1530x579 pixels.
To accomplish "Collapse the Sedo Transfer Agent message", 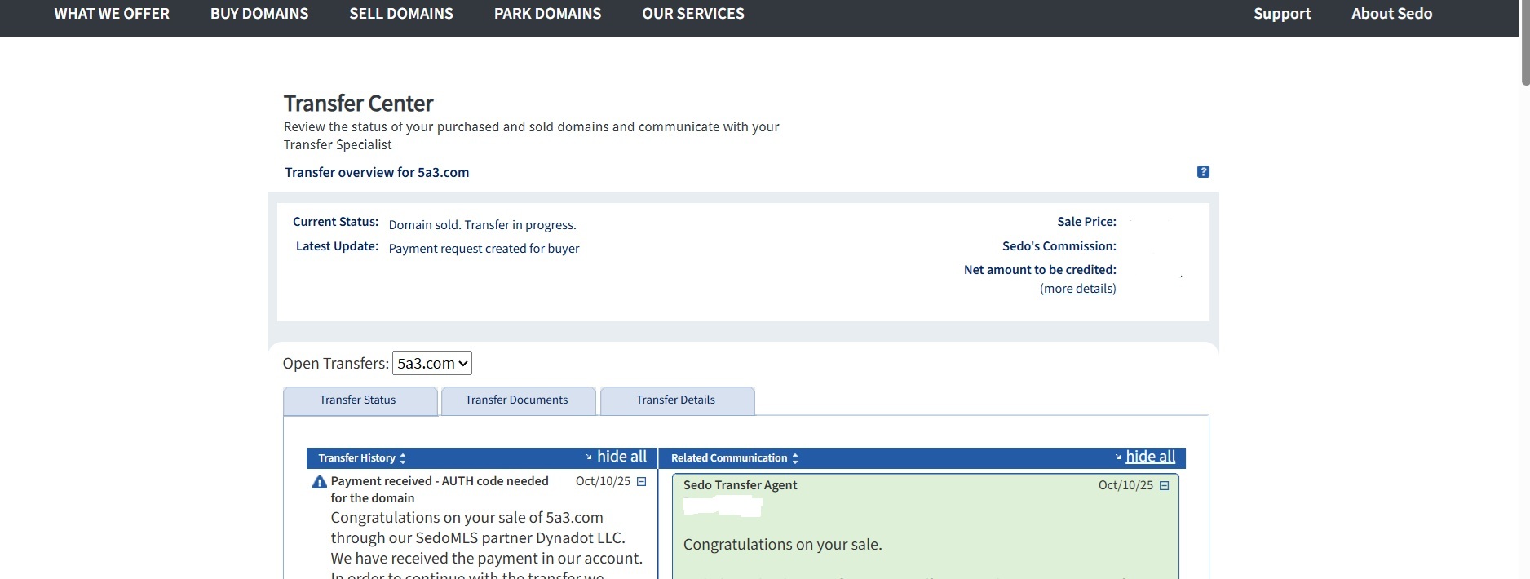I will 1164,486.
